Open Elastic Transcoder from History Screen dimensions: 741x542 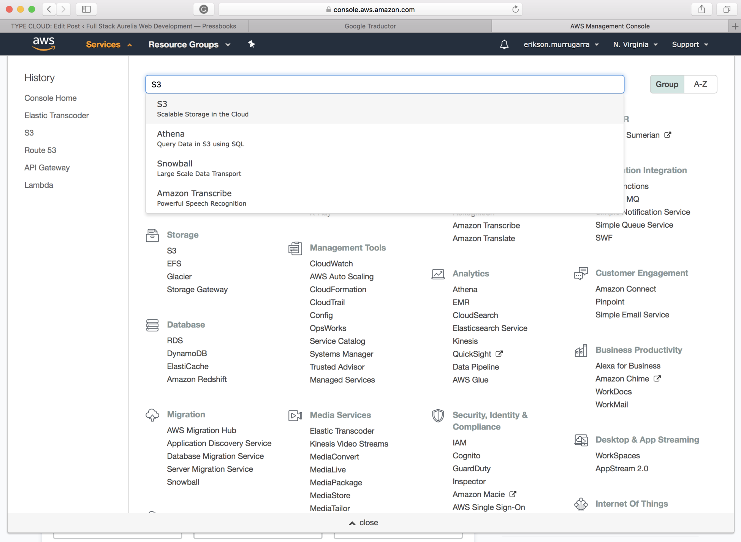(x=57, y=116)
